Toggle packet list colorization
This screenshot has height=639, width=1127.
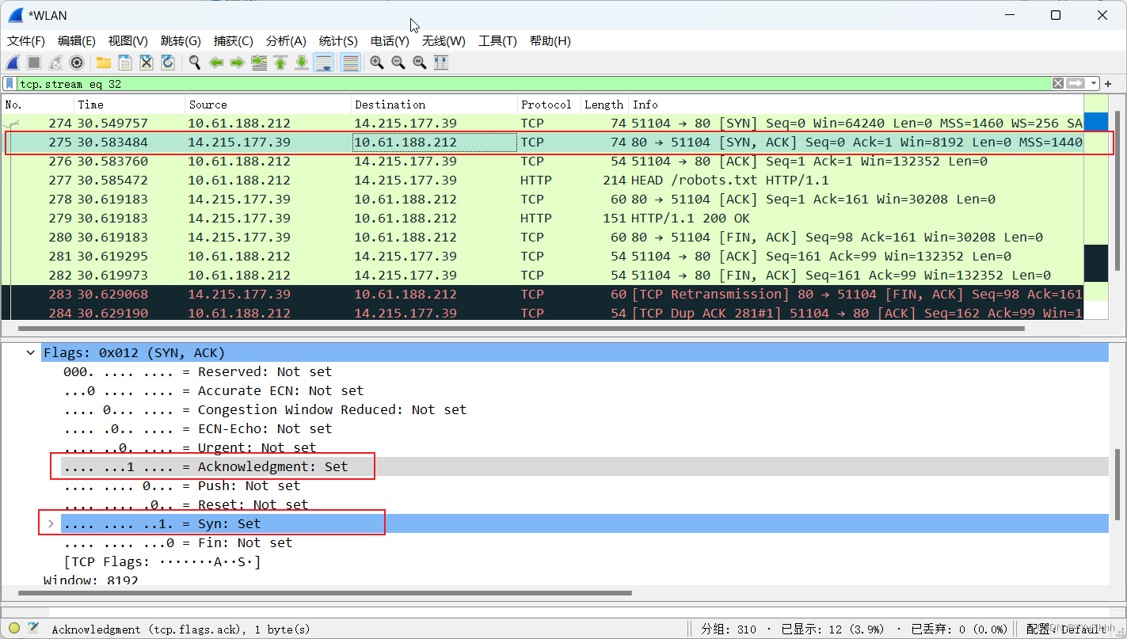[350, 63]
